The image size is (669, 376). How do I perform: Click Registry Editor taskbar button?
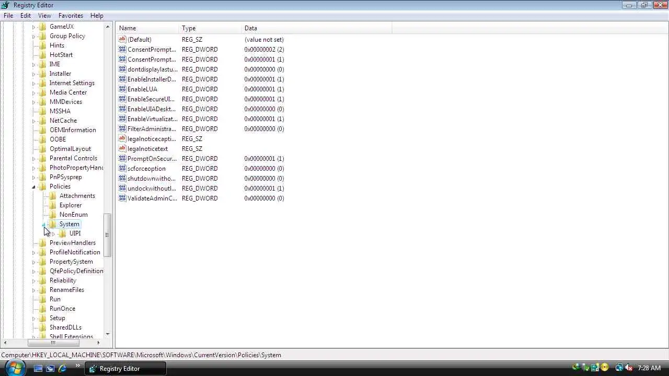[125, 368]
